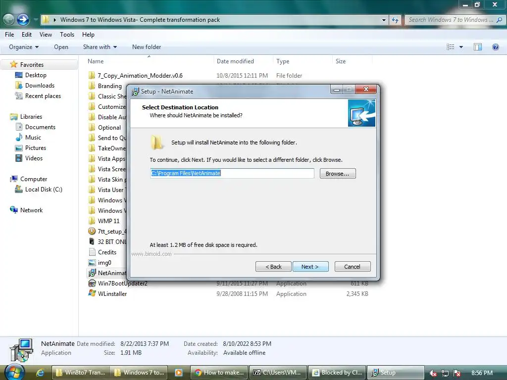
Task: Open the File menu
Action: click(9, 35)
